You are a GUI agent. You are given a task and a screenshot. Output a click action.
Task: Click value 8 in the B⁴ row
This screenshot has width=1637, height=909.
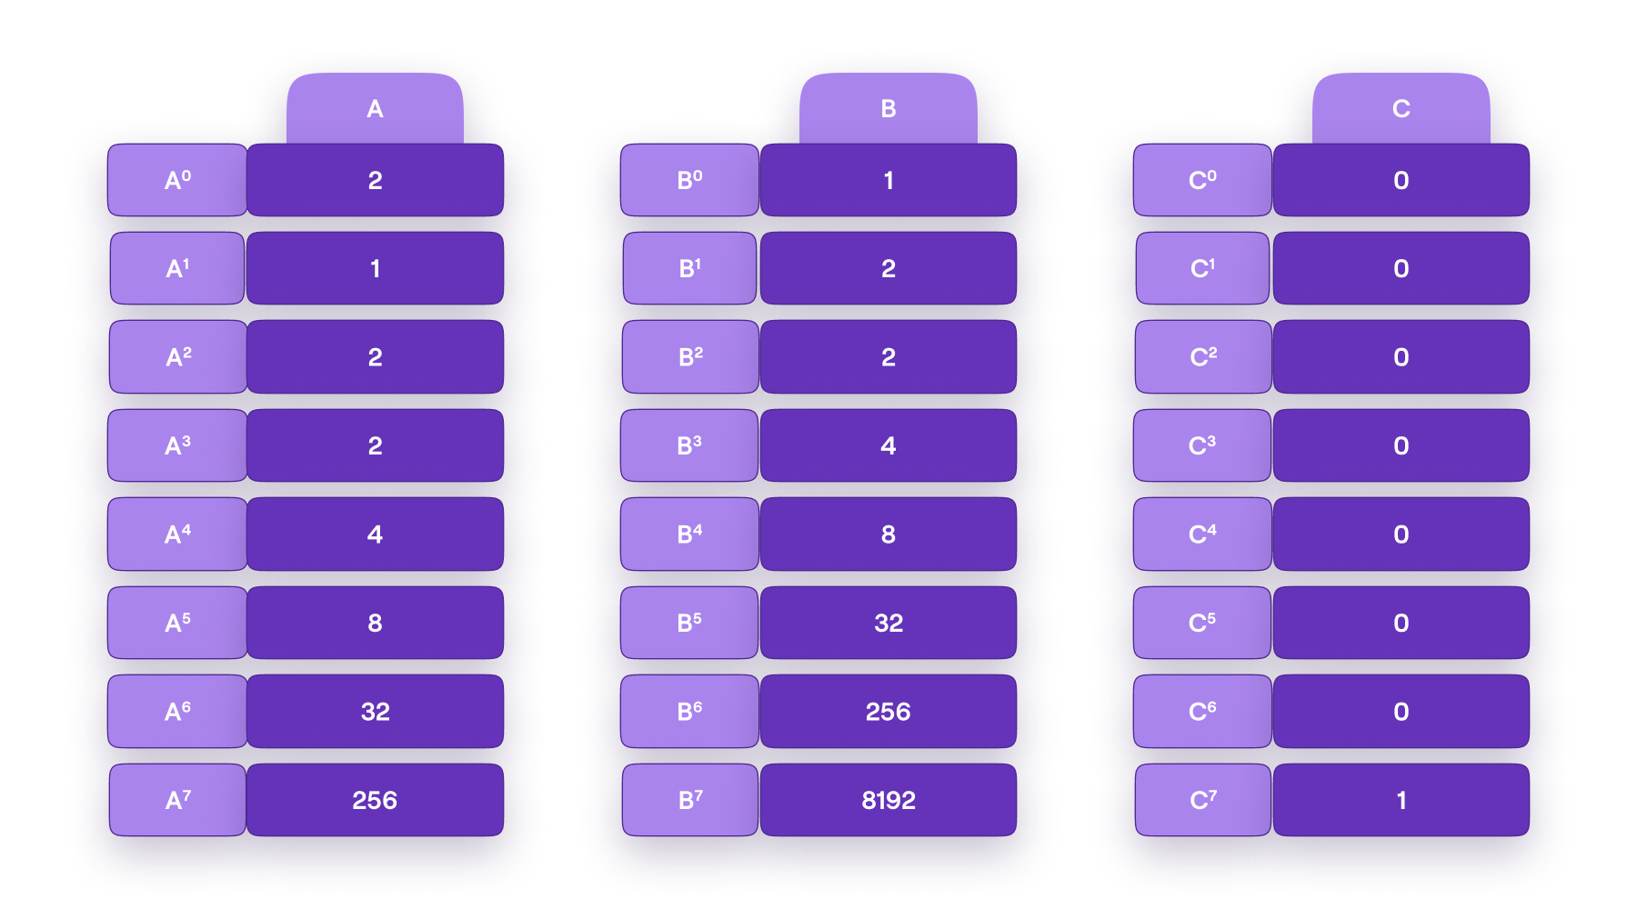coord(888,534)
